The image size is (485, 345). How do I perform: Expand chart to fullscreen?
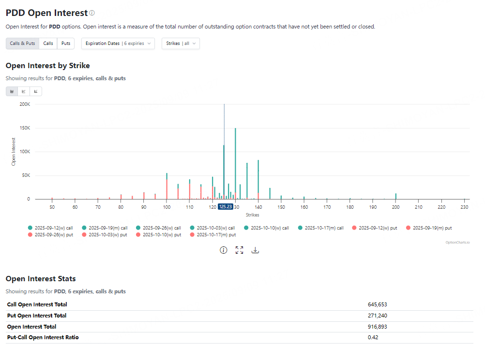point(239,250)
